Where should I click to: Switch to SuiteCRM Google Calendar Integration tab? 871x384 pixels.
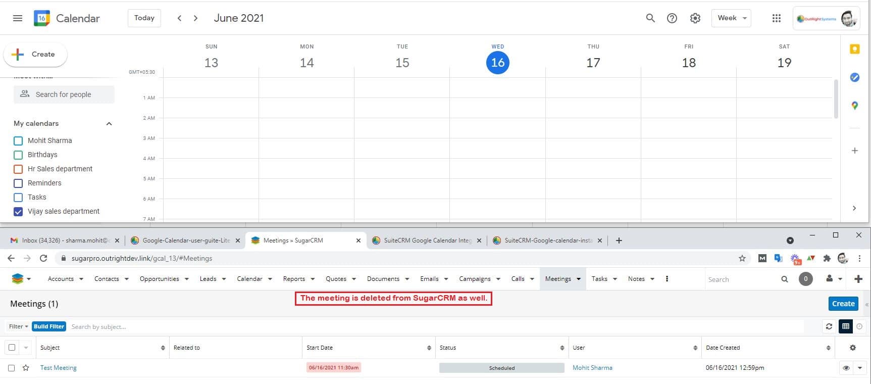427,241
